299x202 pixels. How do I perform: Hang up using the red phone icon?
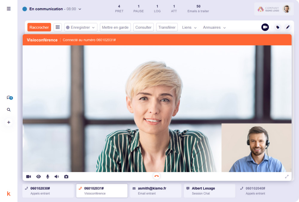pos(156,176)
